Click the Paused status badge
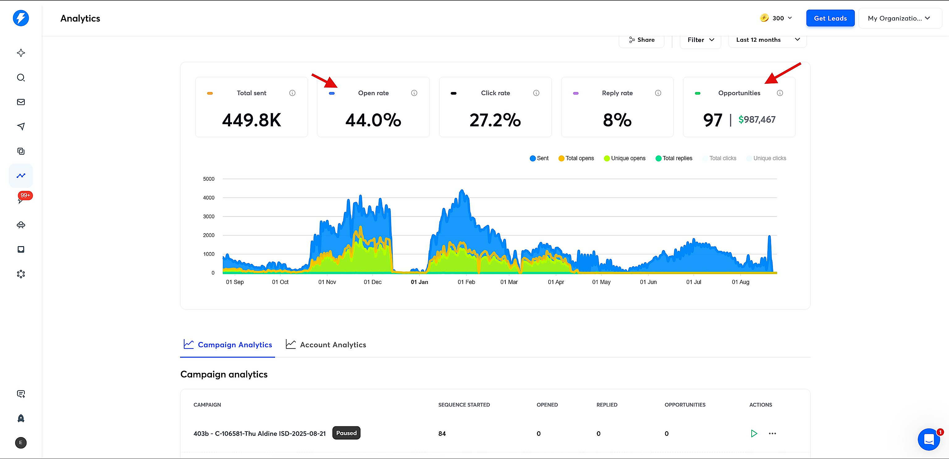 346,433
